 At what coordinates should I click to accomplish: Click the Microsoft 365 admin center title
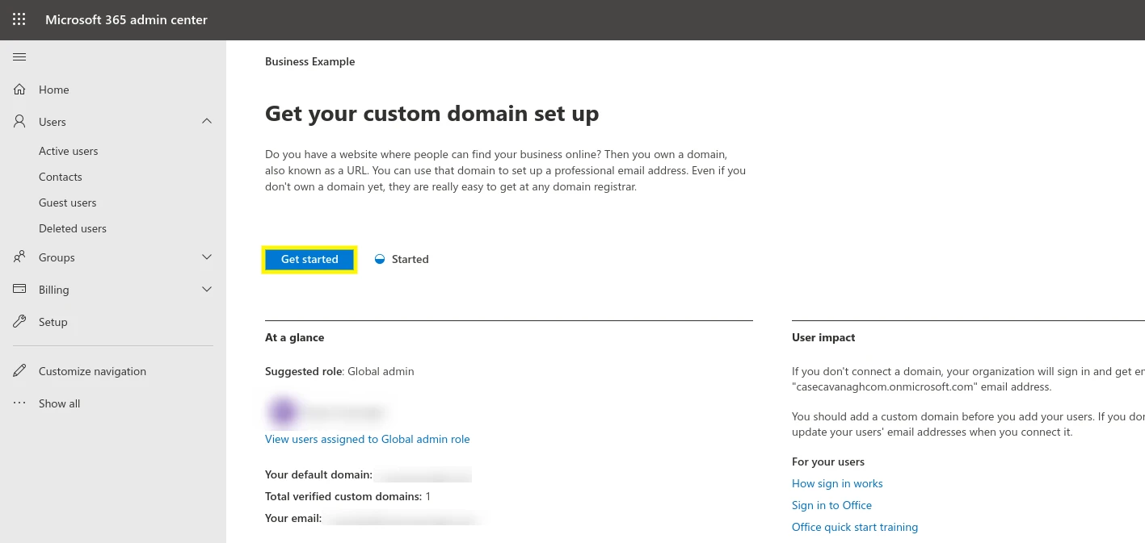pos(126,19)
